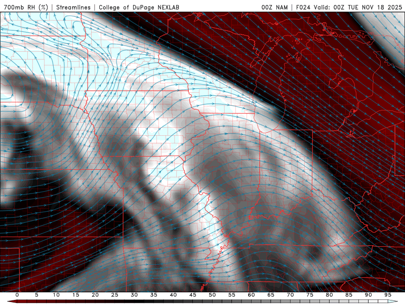Click the '20' scale label
Viewport: 405px width, 304px height.
pyautogui.click(x=95, y=295)
